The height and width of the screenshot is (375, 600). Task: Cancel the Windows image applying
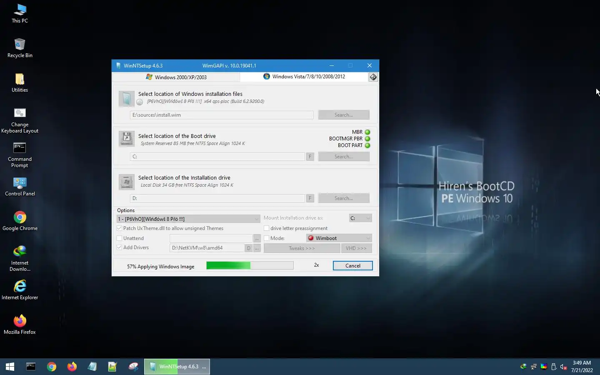(x=353, y=266)
